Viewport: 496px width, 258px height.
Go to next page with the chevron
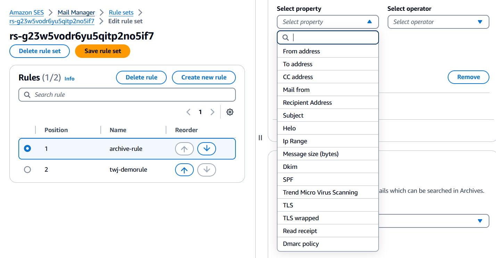click(x=212, y=112)
